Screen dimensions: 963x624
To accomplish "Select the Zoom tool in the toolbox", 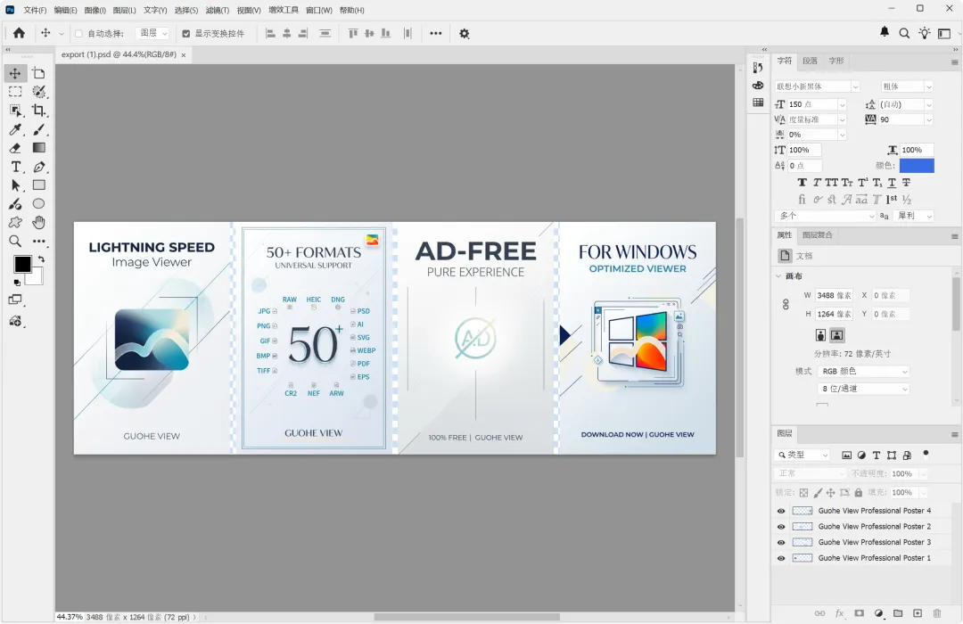I will pyautogui.click(x=15, y=242).
